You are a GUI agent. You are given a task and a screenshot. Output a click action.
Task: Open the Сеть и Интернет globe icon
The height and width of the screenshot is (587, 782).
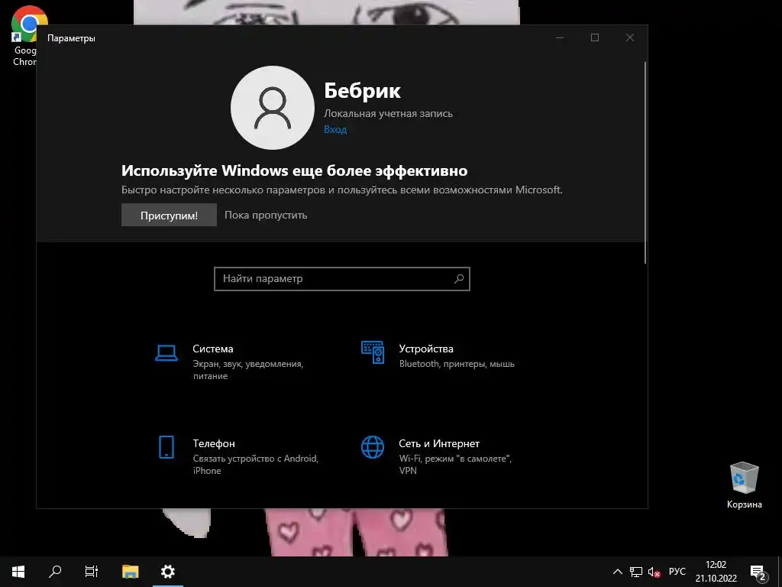[373, 446]
